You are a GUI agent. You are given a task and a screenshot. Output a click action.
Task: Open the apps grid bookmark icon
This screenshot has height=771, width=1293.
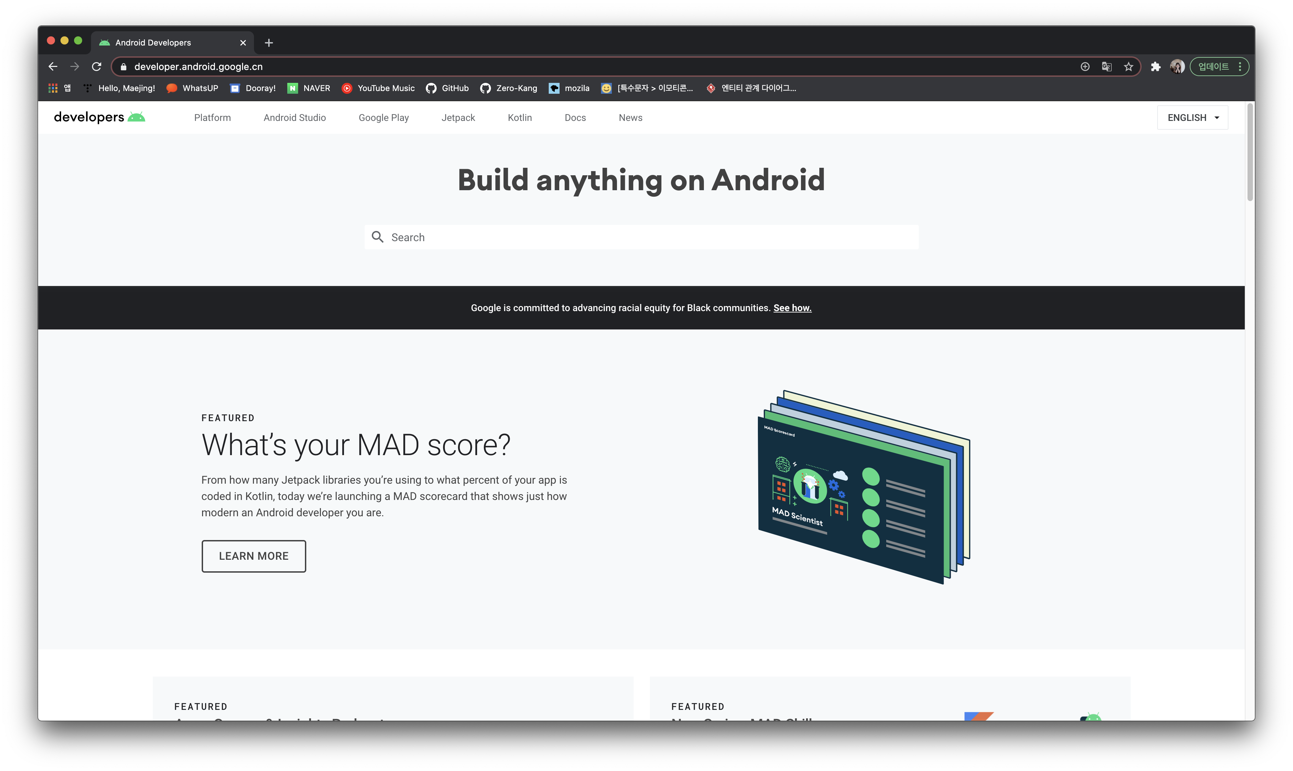[53, 88]
